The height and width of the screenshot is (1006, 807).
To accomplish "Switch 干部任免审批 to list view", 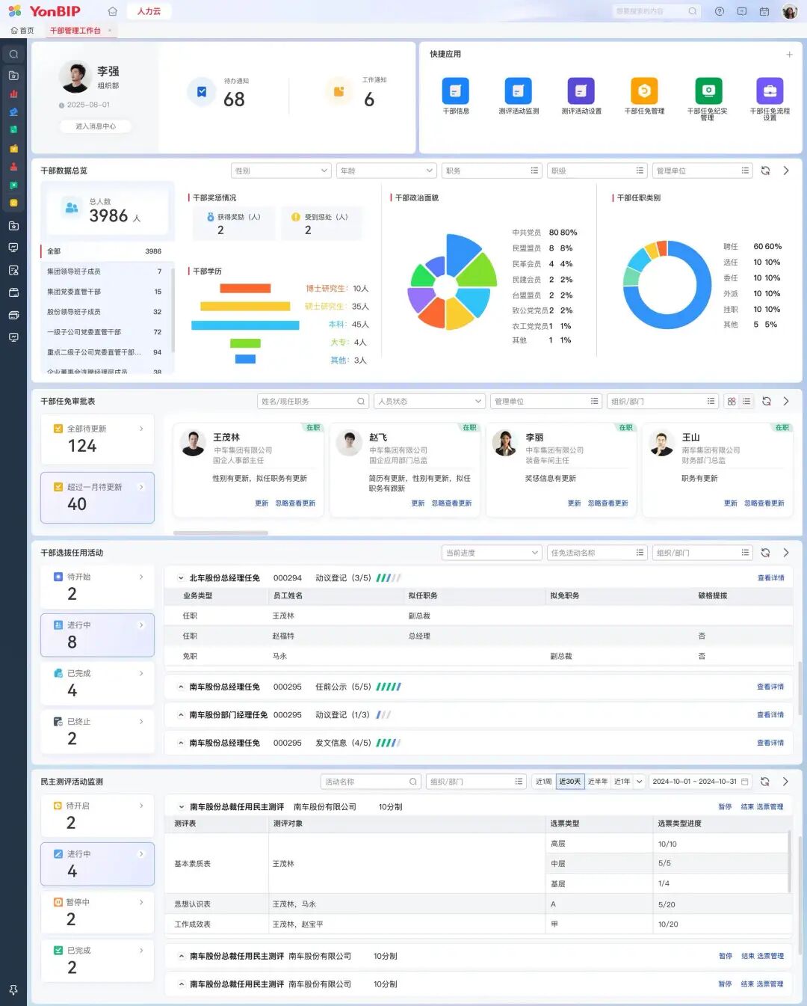I will pos(746,402).
